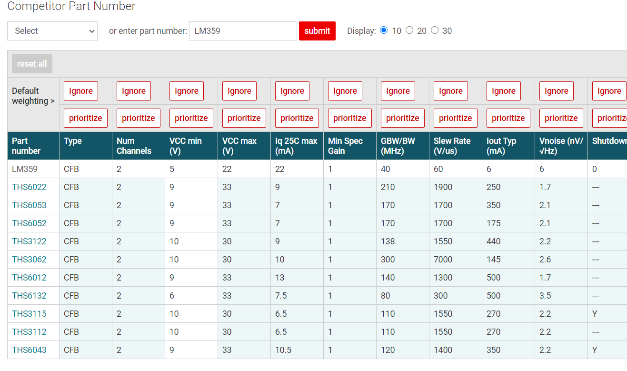The height and width of the screenshot is (371, 627).
Task: Ignore the Iout Typ column
Action: (504, 91)
